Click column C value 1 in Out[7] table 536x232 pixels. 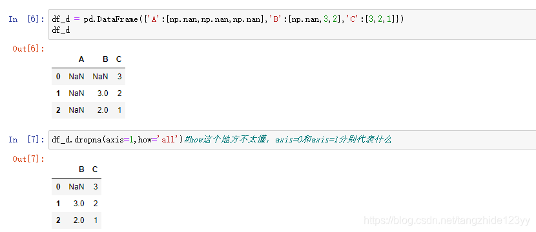pos(96,220)
